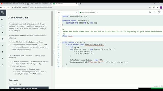This screenshot has height=91, width=163.
Task: Click the reading list icon in browser toolbar
Action: tap(154, 7)
